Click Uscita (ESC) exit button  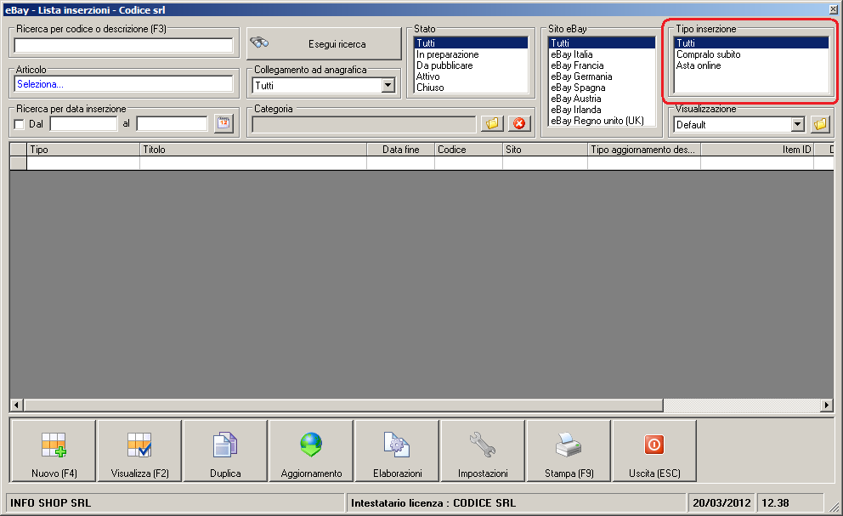tap(654, 451)
